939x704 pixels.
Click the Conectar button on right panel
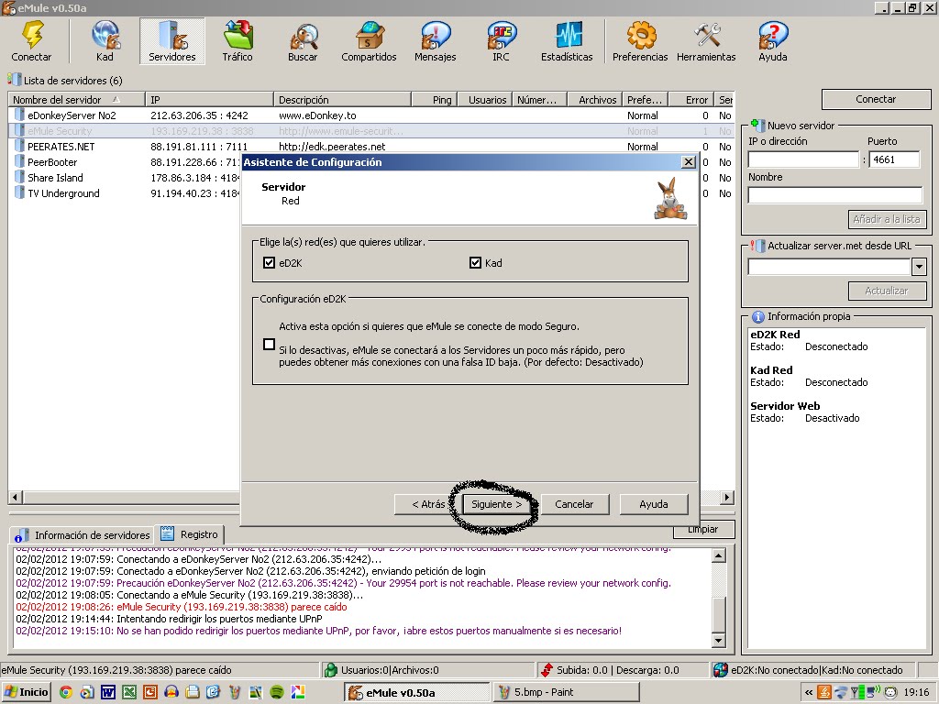(x=876, y=99)
